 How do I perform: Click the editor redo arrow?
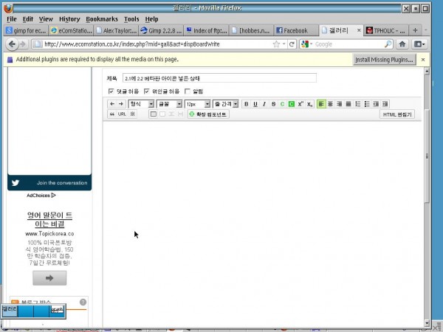(121, 104)
